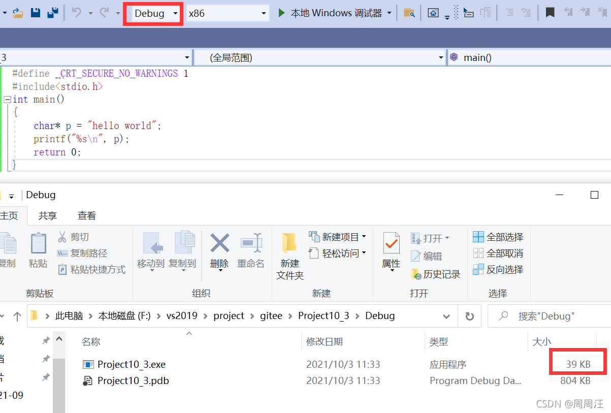Click the 剪切 cut scissors button
The image size is (611, 413).
74,237
